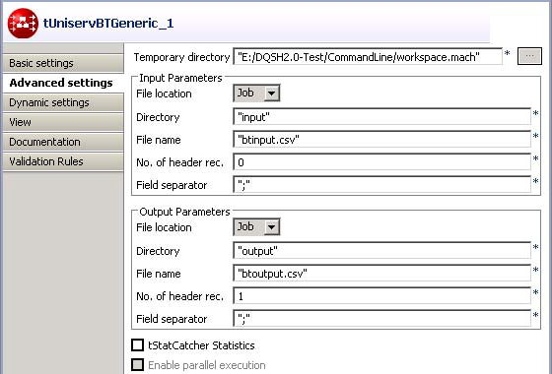Edit the Input Parameters Field separator field
Viewport: 552px width, 374px height.
tap(382, 185)
